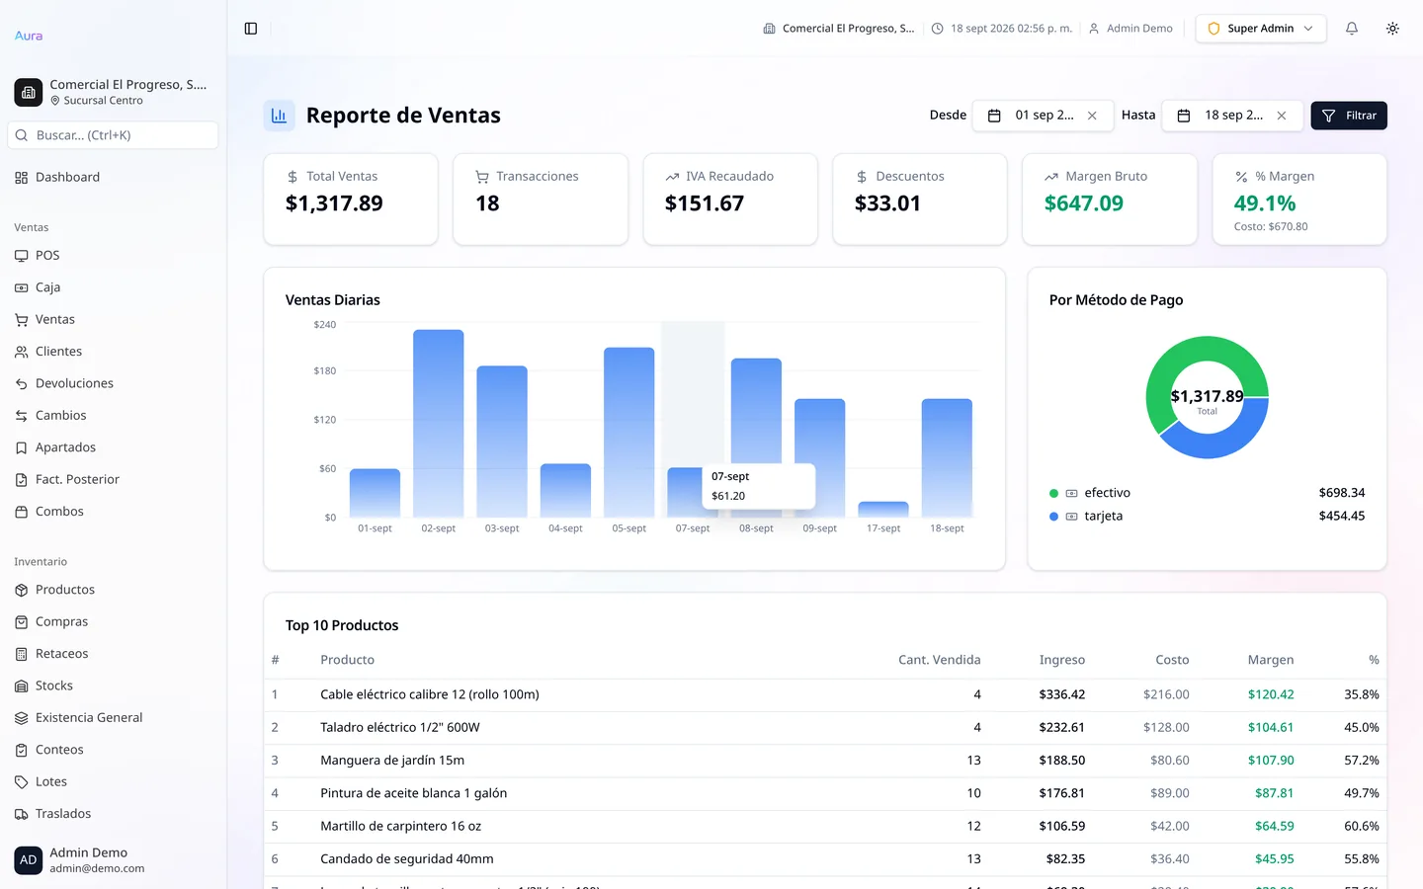Click the Combos package icon
This screenshot has height=889, width=1423.
(x=22, y=512)
